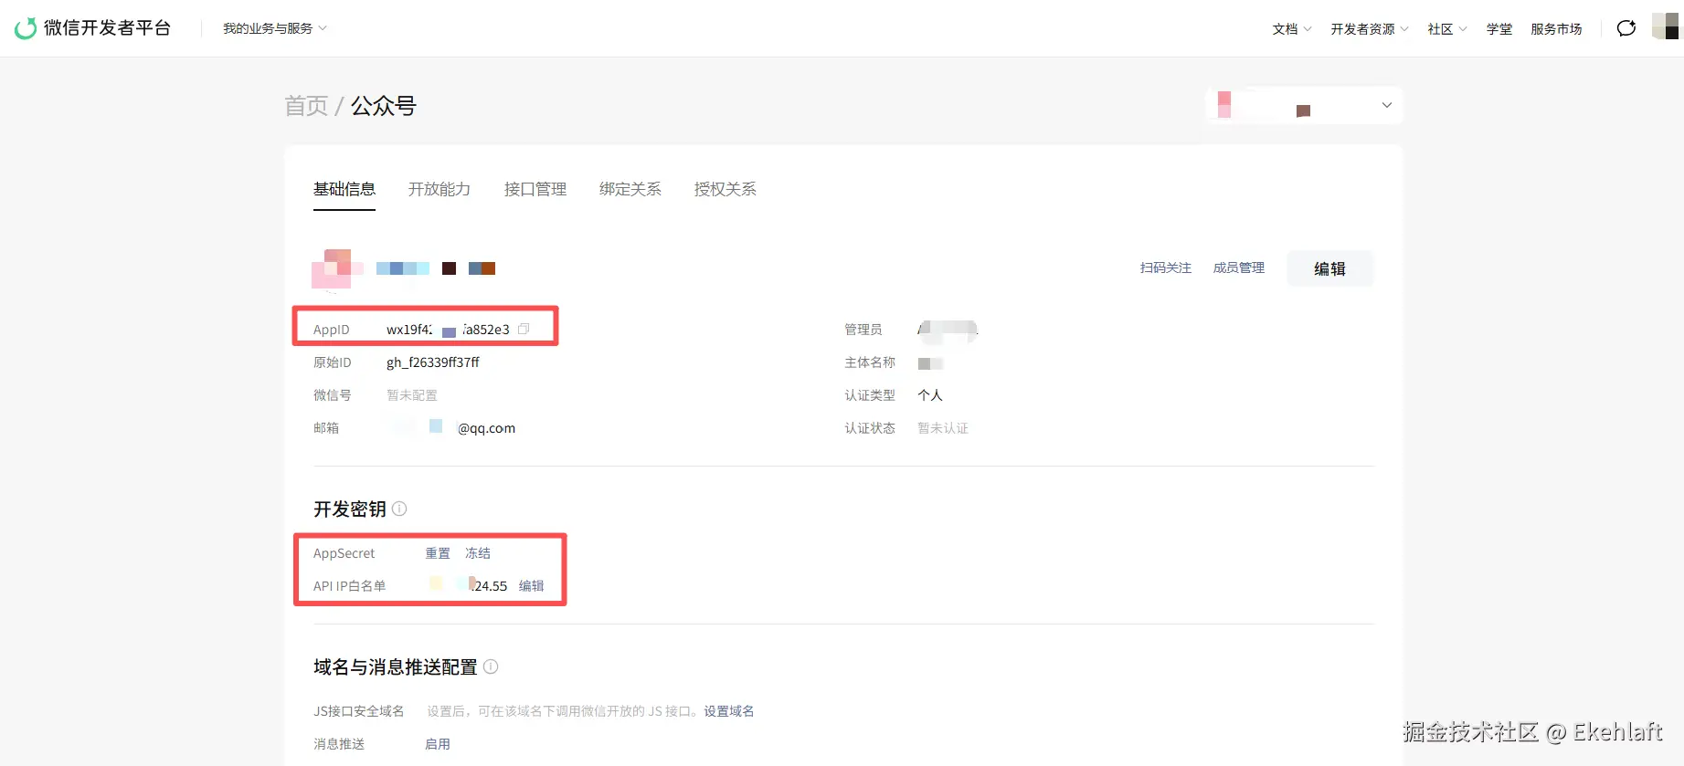Show info tooltip for 域名与消息推送配置
This screenshot has height=766, width=1684.
click(491, 666)
